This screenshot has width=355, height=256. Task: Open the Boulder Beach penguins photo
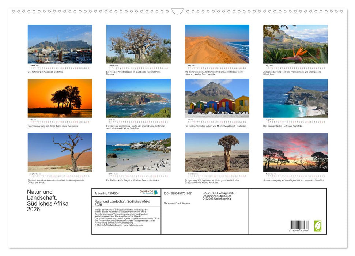tap(138, 152)
